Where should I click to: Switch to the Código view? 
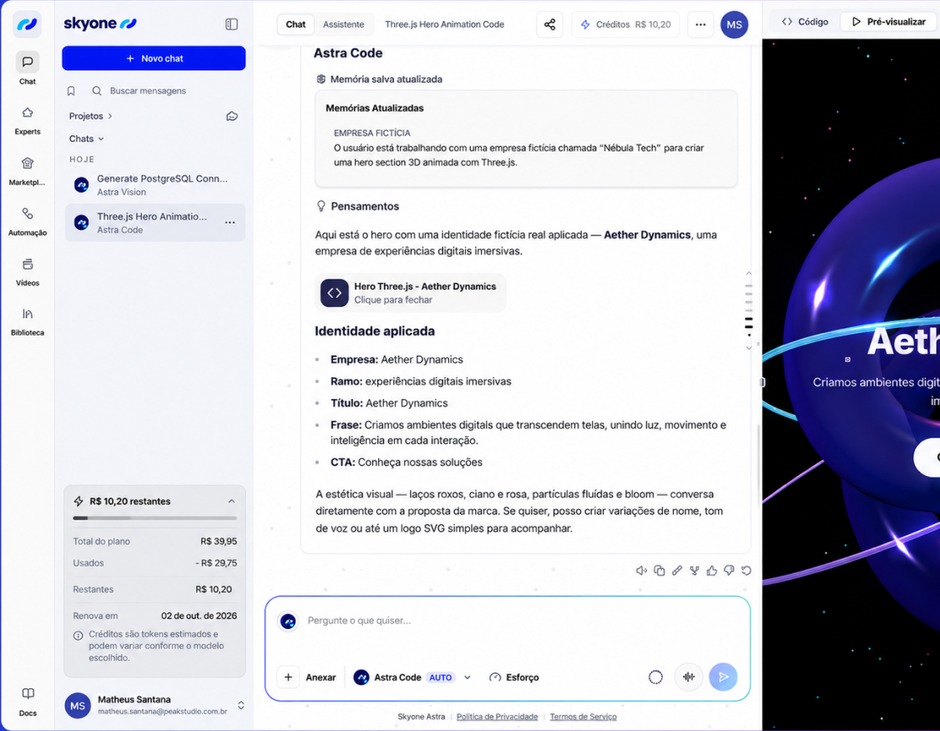pos(805,22)
